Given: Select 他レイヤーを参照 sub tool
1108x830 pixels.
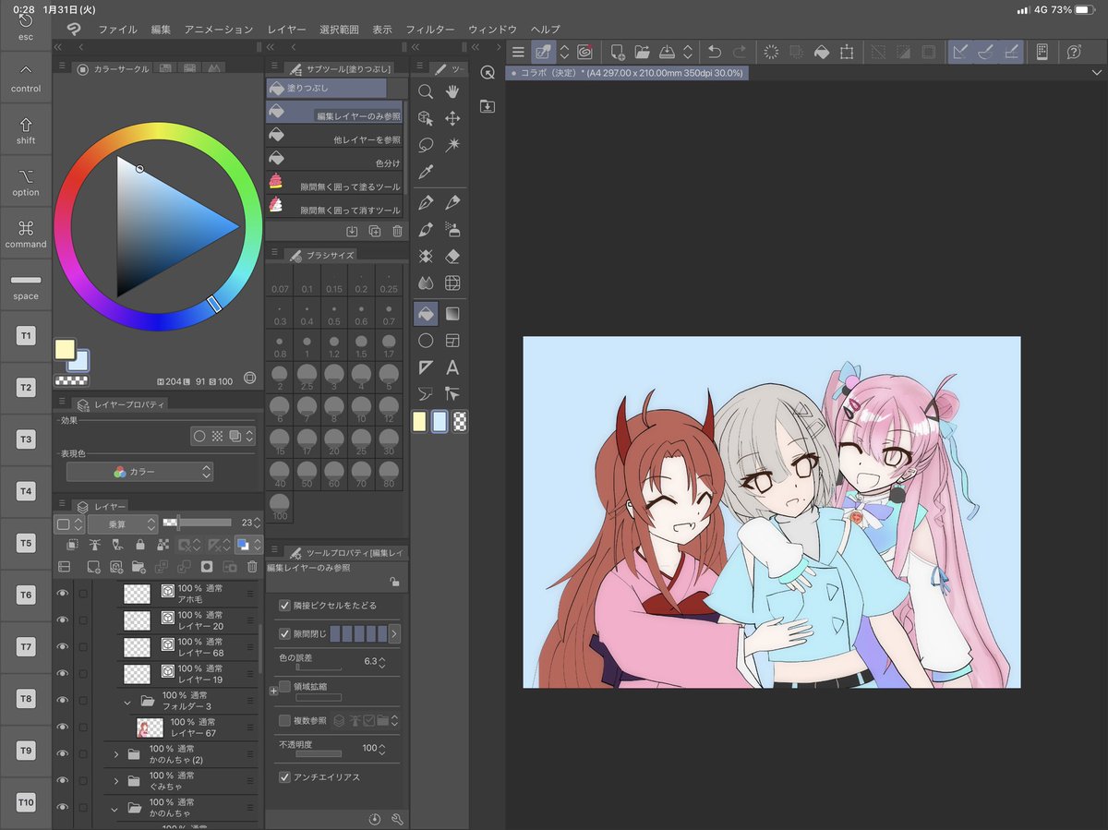Looking at the screenshot, I should (x=334, y=136).
